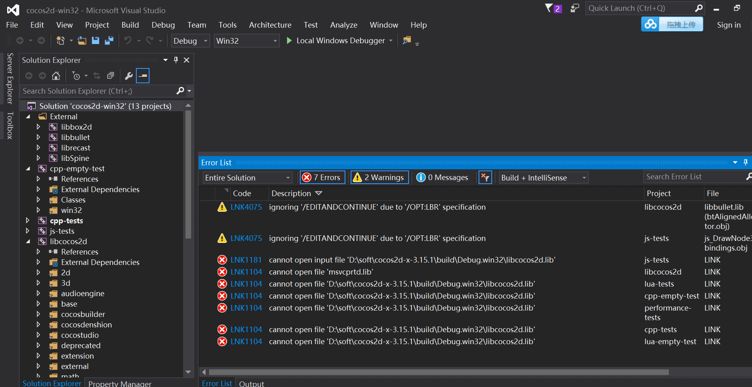Click Pending Changes Filter clock icon
The height and width of the screenshot is (387, 752).
pyautogui.click(x=76, y=76)
